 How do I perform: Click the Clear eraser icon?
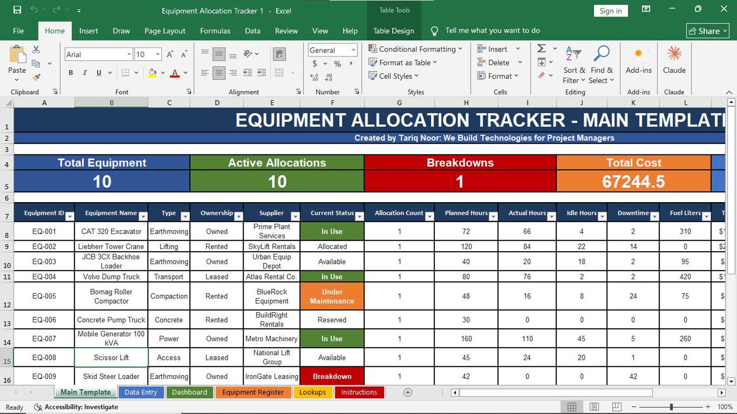pyautogui.click(x=541, y=75)
